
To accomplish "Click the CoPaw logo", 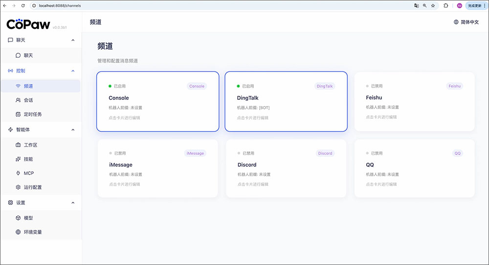I will coord(28,24).
